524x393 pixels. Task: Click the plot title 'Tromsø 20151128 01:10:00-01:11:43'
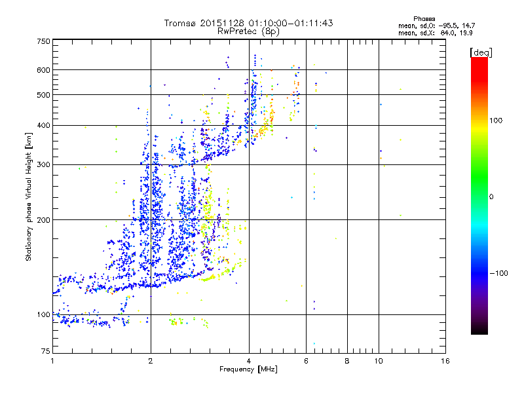[248, 23]
